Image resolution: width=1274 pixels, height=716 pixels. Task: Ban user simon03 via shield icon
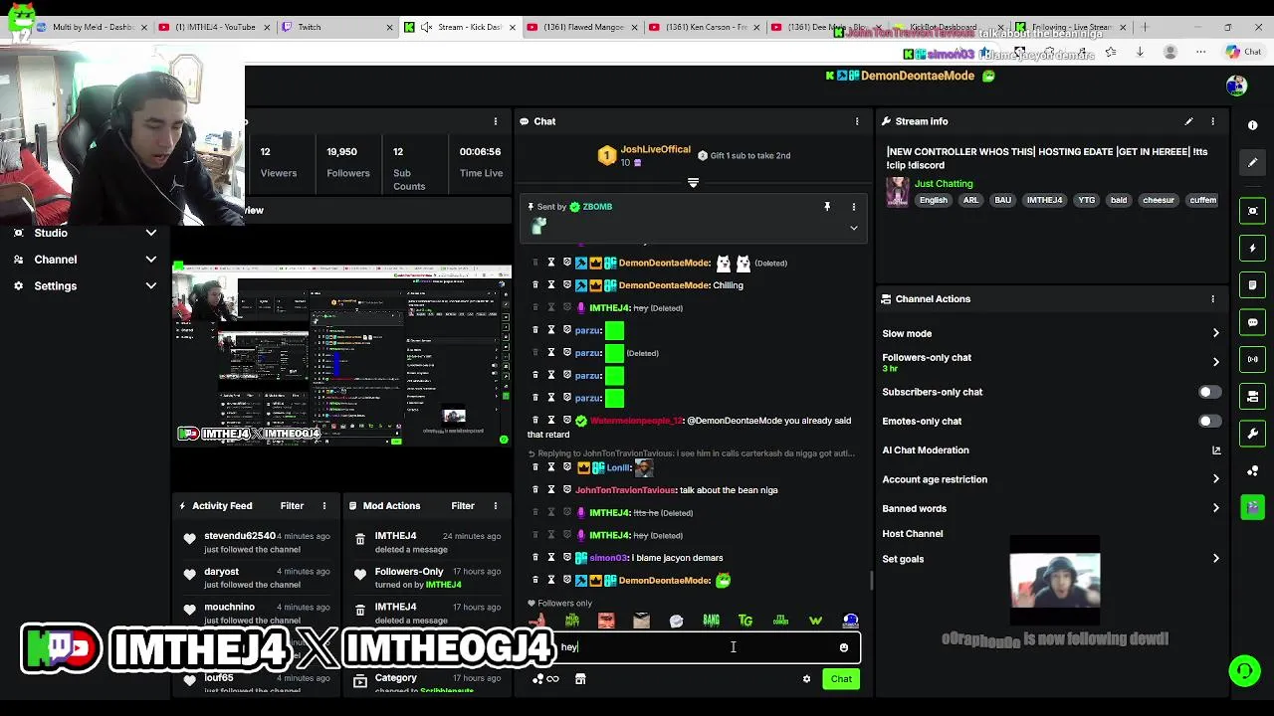567,558
